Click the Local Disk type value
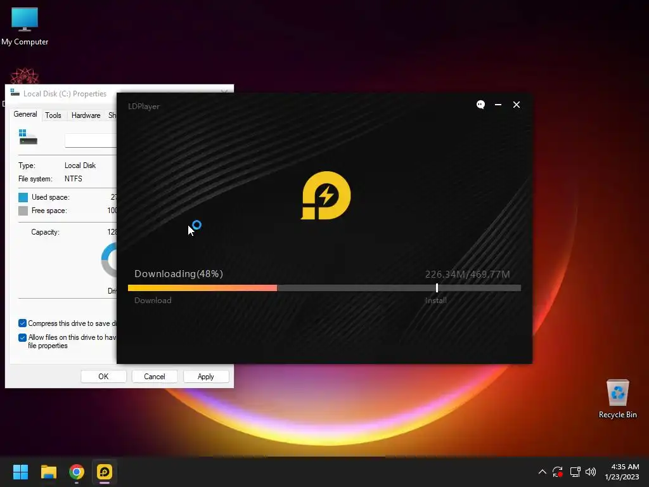 point(80,166)
